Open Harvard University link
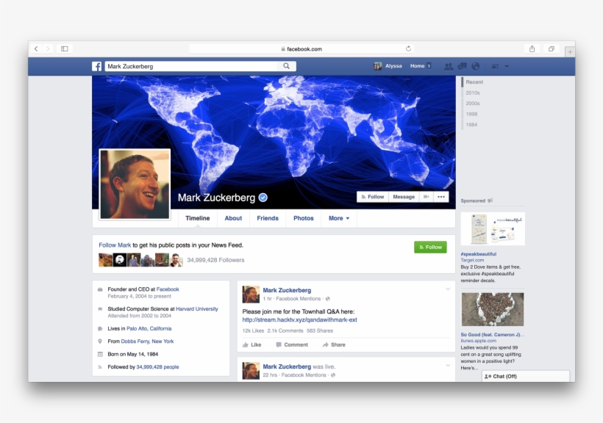Image resolution: width=603 pixels, height=423 pixels. coord(197,309)
